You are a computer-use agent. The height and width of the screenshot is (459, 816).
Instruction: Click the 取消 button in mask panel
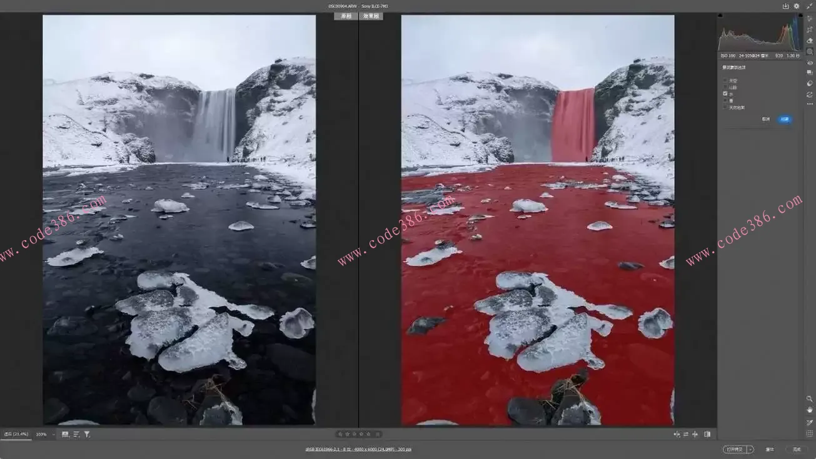[766, 119]
